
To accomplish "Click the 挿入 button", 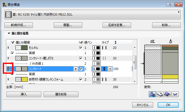I will [24, 94].
